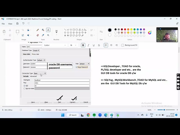The width and height of the screenshot is (180, 135).
Task: Switch to the Proxy User tab
Action: click(35, 54)
